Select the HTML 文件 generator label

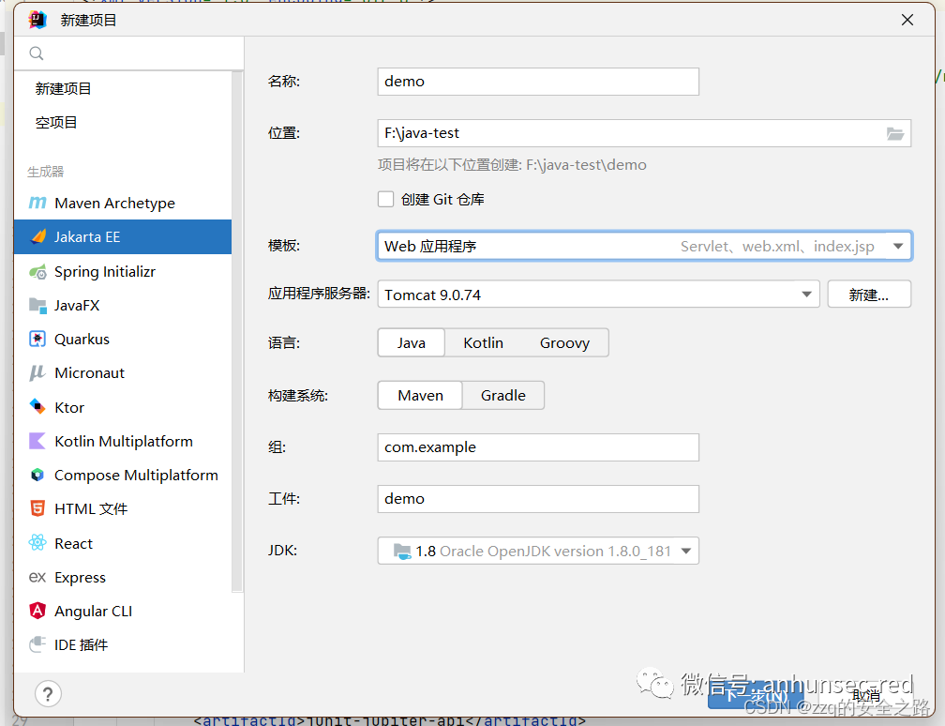91,509
